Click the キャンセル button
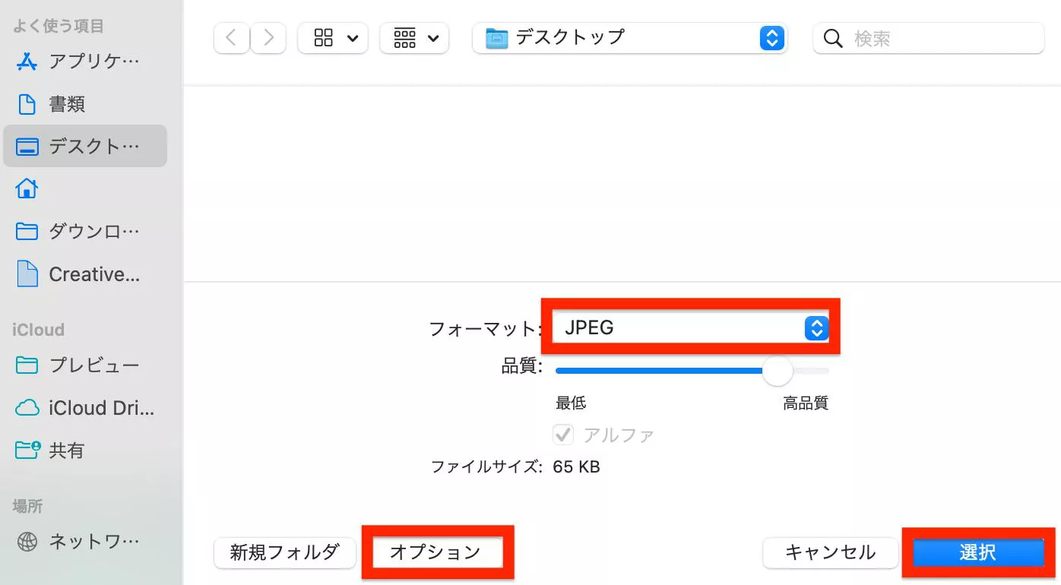 coord(830,553)
